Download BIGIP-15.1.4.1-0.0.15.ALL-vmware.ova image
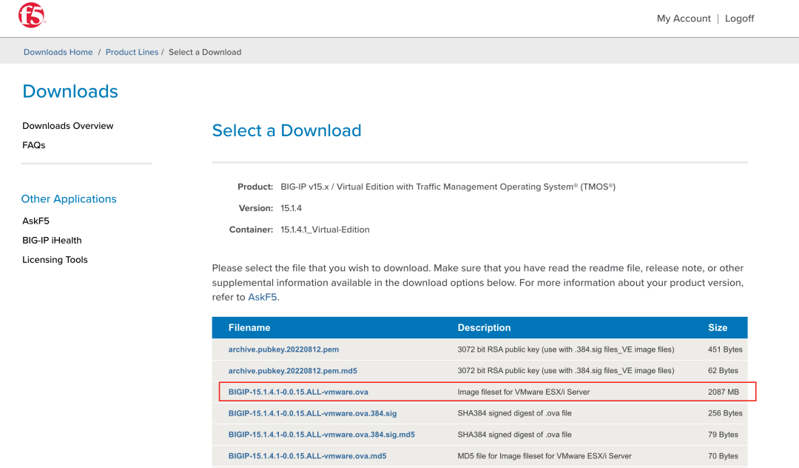 tap(298, 392)
